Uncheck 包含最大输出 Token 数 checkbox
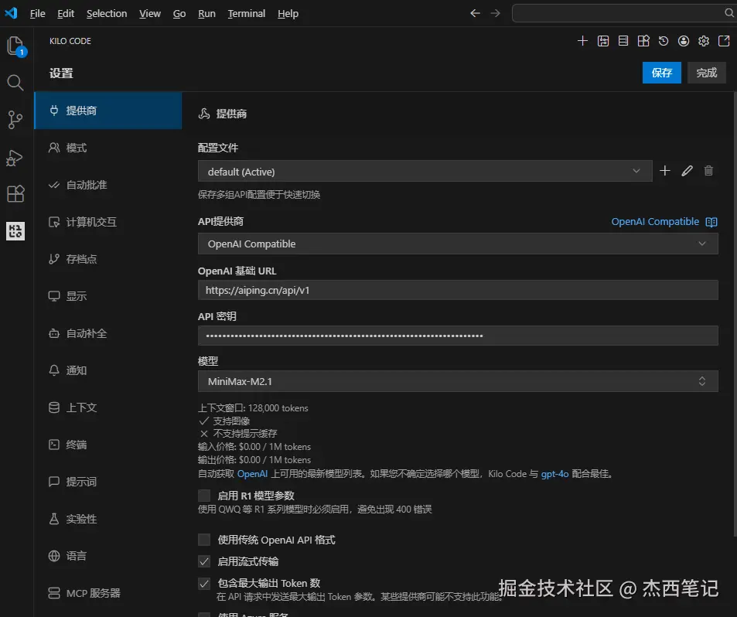The height and width of the screenshot is (617, 737). click(x=204, y=584)
